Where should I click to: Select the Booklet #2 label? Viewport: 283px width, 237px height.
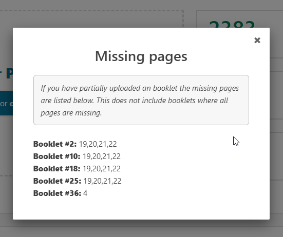pos(55,144)
